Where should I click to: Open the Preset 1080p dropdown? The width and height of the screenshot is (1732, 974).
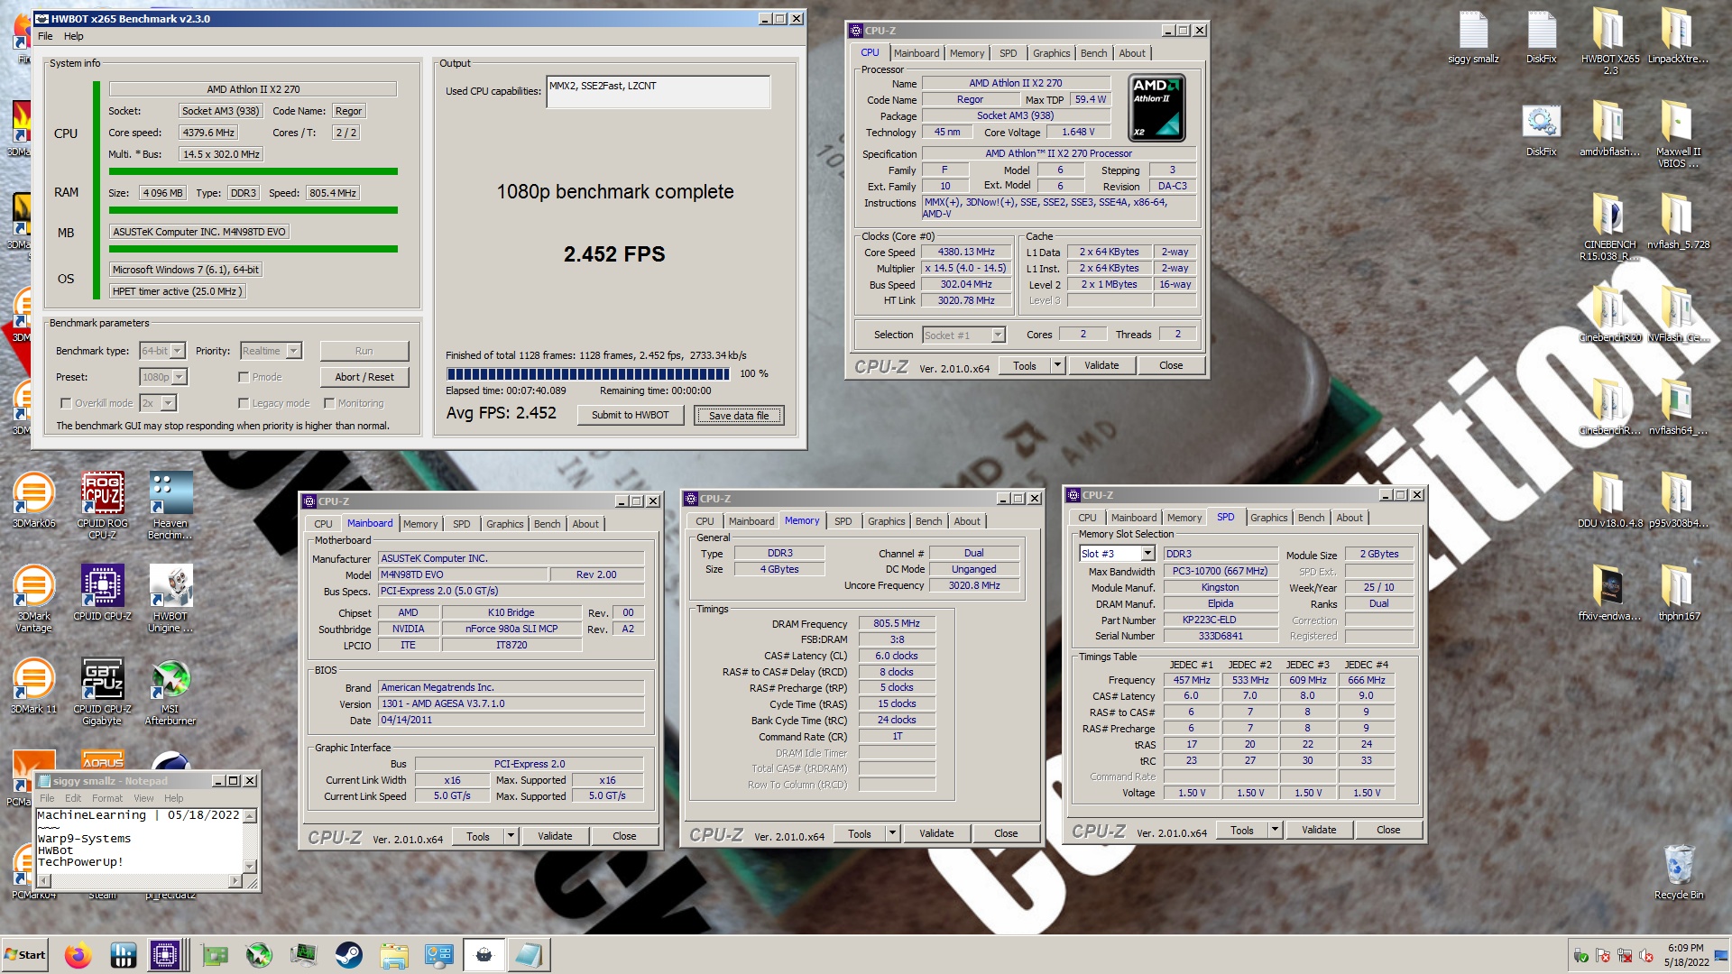coord(163,377)
